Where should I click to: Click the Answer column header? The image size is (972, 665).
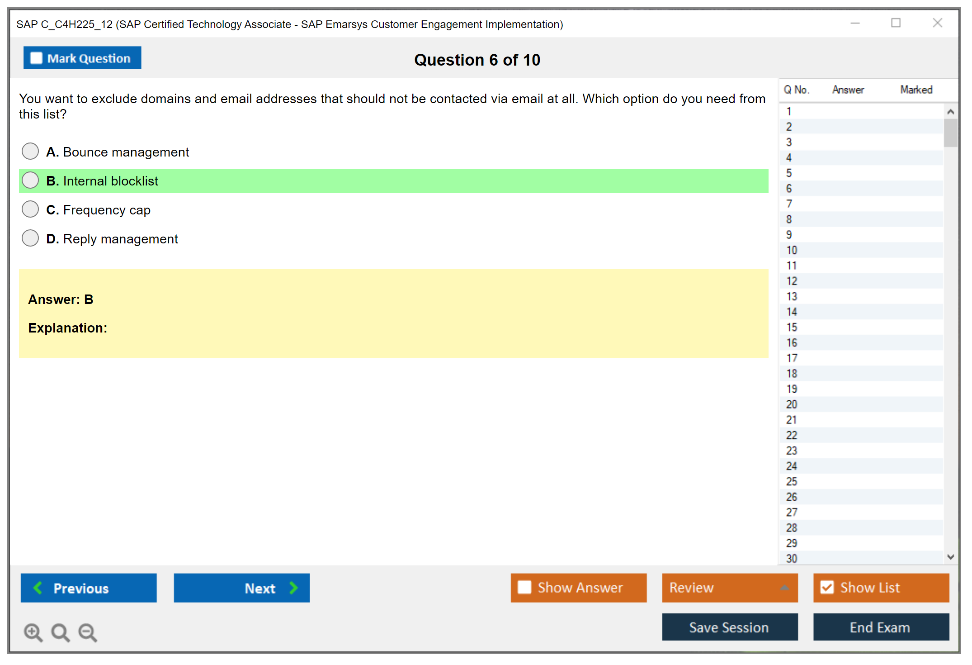click(x=848, y=90)
